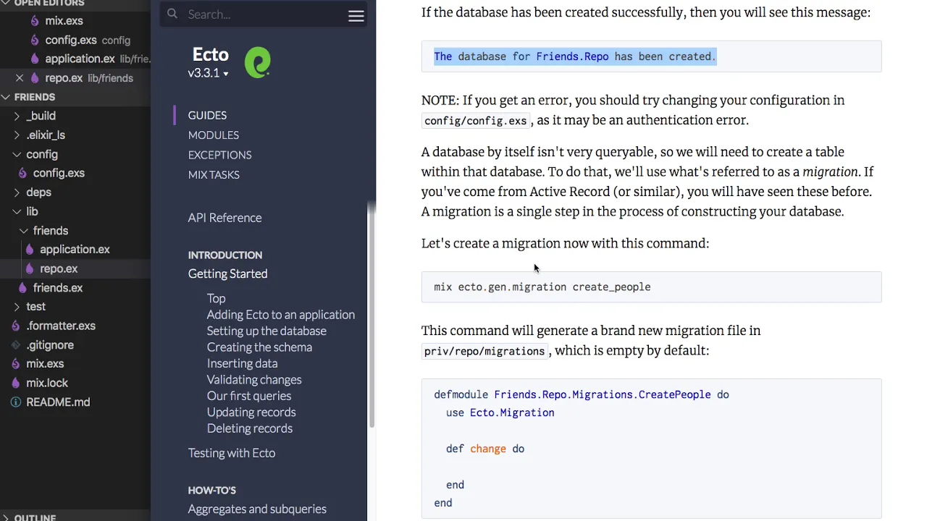Switch to the MIX TASKS tab
Viewport: 927px width, 521px height.
pyautogui.click(x=214, y=175)
